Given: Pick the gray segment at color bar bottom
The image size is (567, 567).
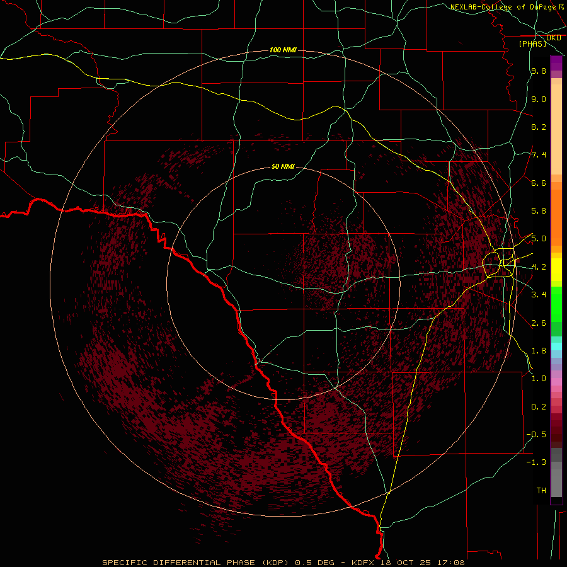Looking at the screenshot, I should (x=556, y=483).
